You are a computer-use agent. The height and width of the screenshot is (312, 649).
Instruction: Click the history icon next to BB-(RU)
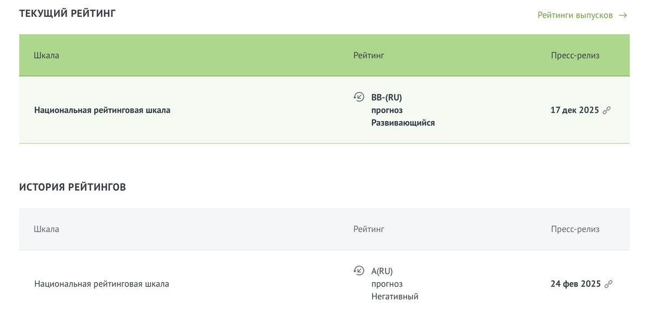pos(359,97)
